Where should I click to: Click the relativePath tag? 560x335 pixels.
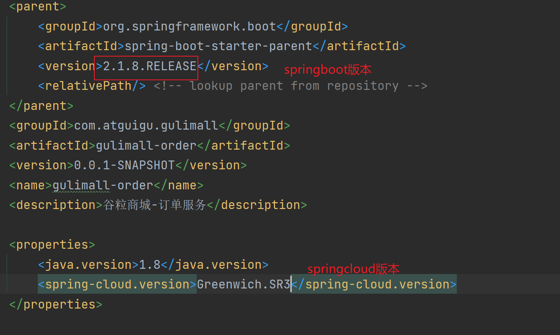[x=92, y=86]
